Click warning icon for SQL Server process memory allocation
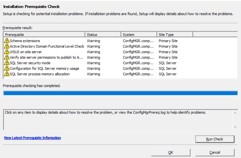The width and height of the screenshot is (241, 158). [x=7, y=74]
